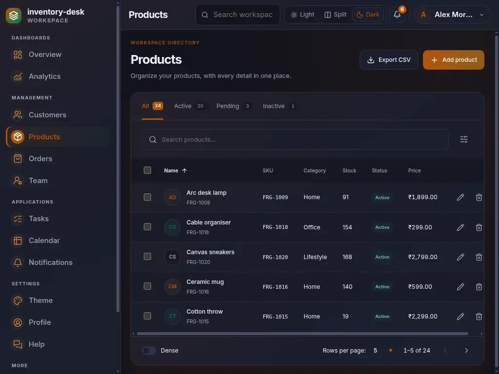Open Orders in the sidebar
The height and width of the screenshot is (374, 499).
click(x=58, y=159)
